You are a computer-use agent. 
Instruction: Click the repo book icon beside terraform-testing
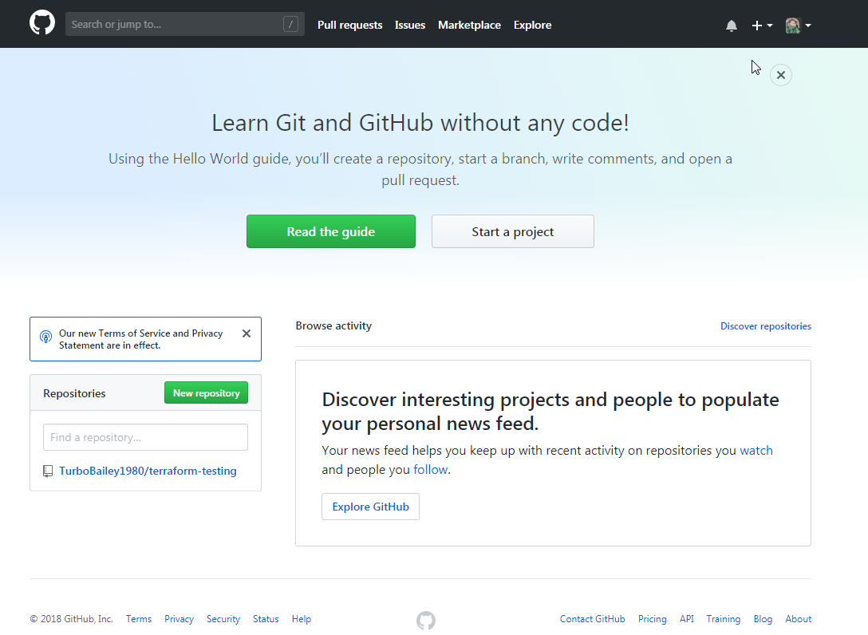(x=48, y=471)
